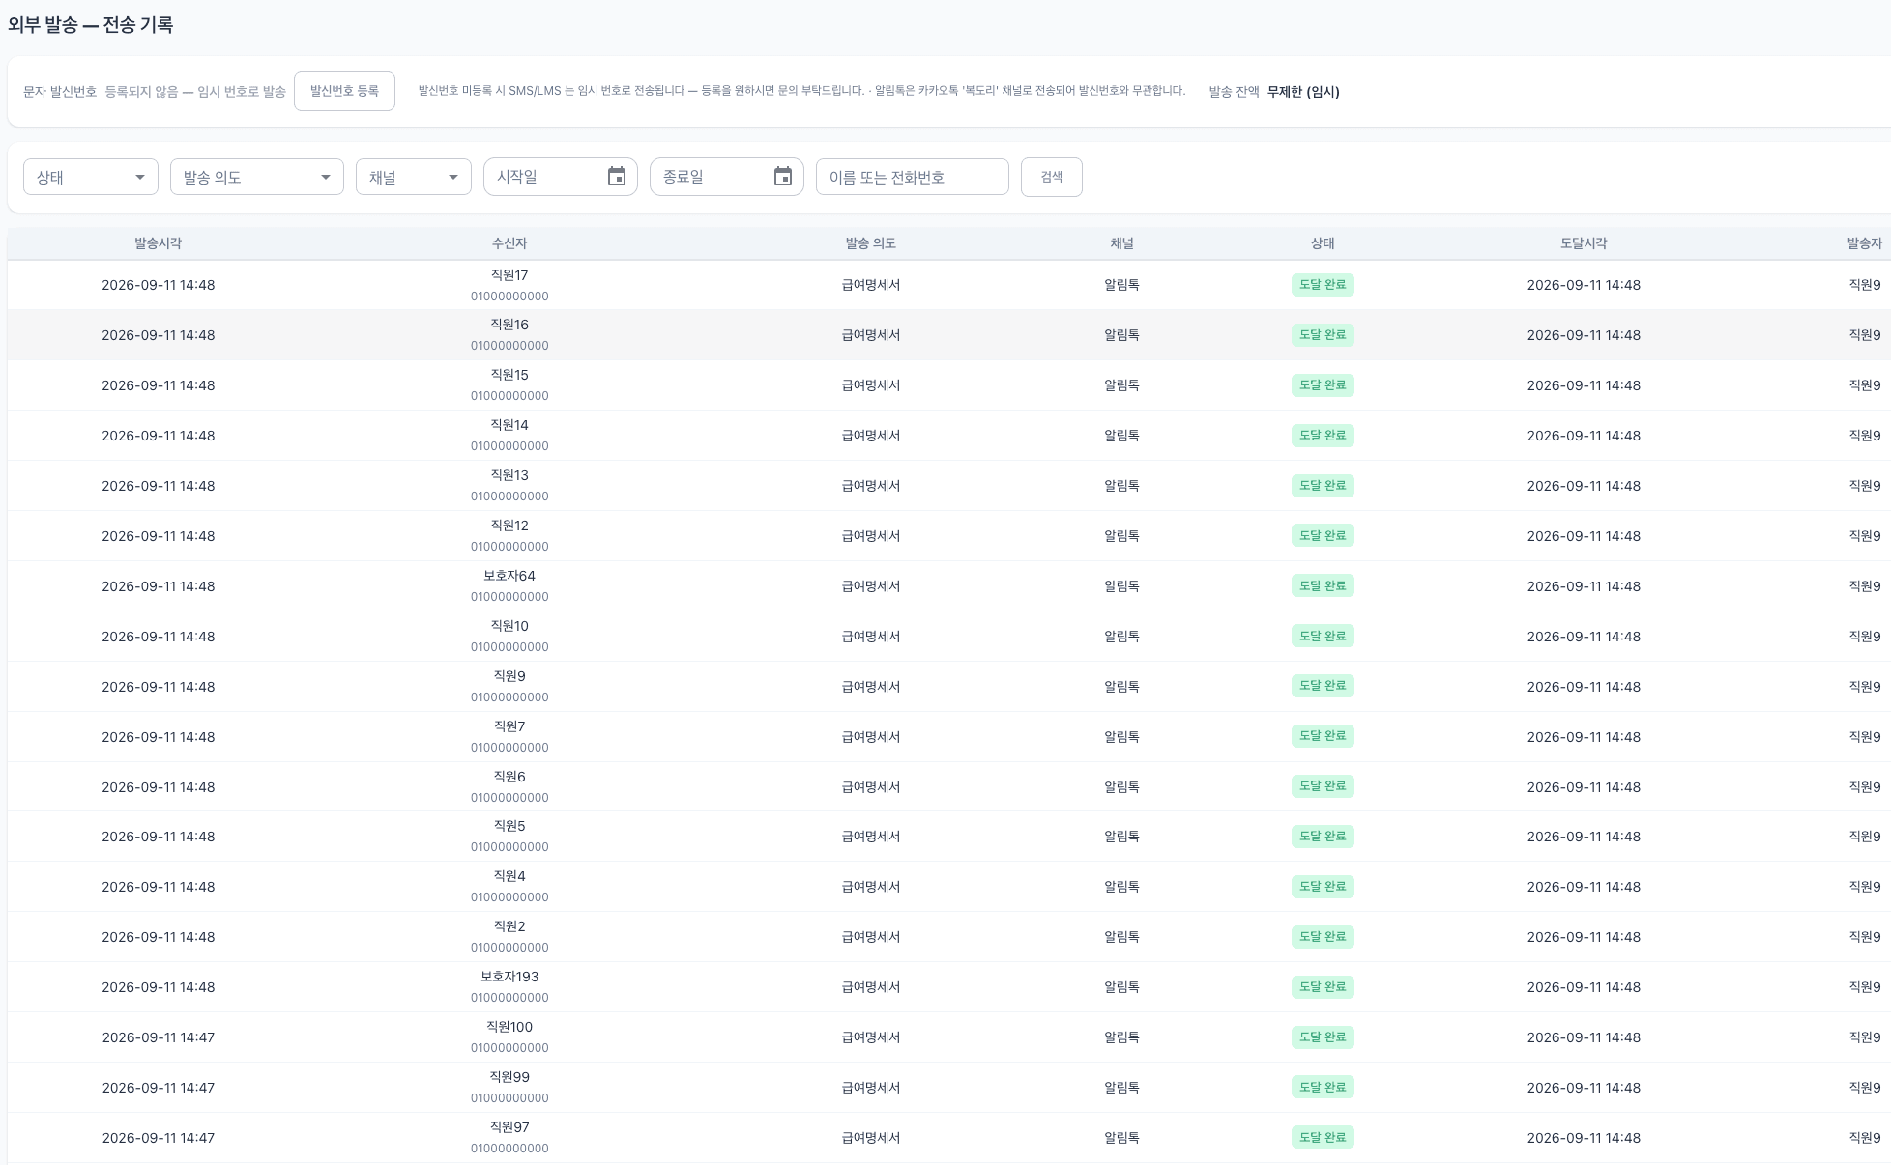The height and width of the screenshot is (1165, 1891).
Task: Select recipient 보호자193 in the table
Action: (509, 977)
